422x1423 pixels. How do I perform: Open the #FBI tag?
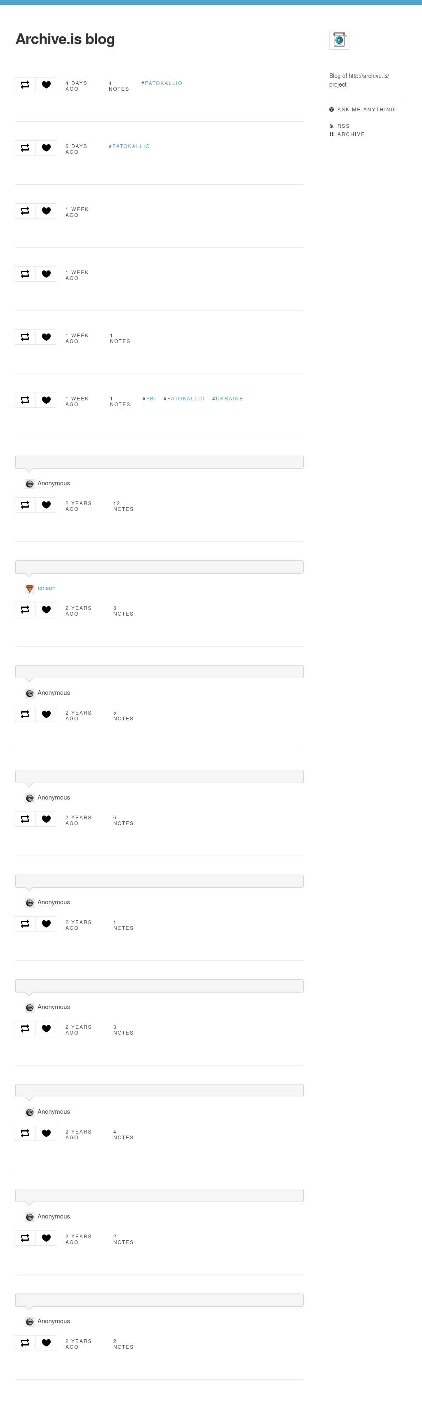pos(151,398)
